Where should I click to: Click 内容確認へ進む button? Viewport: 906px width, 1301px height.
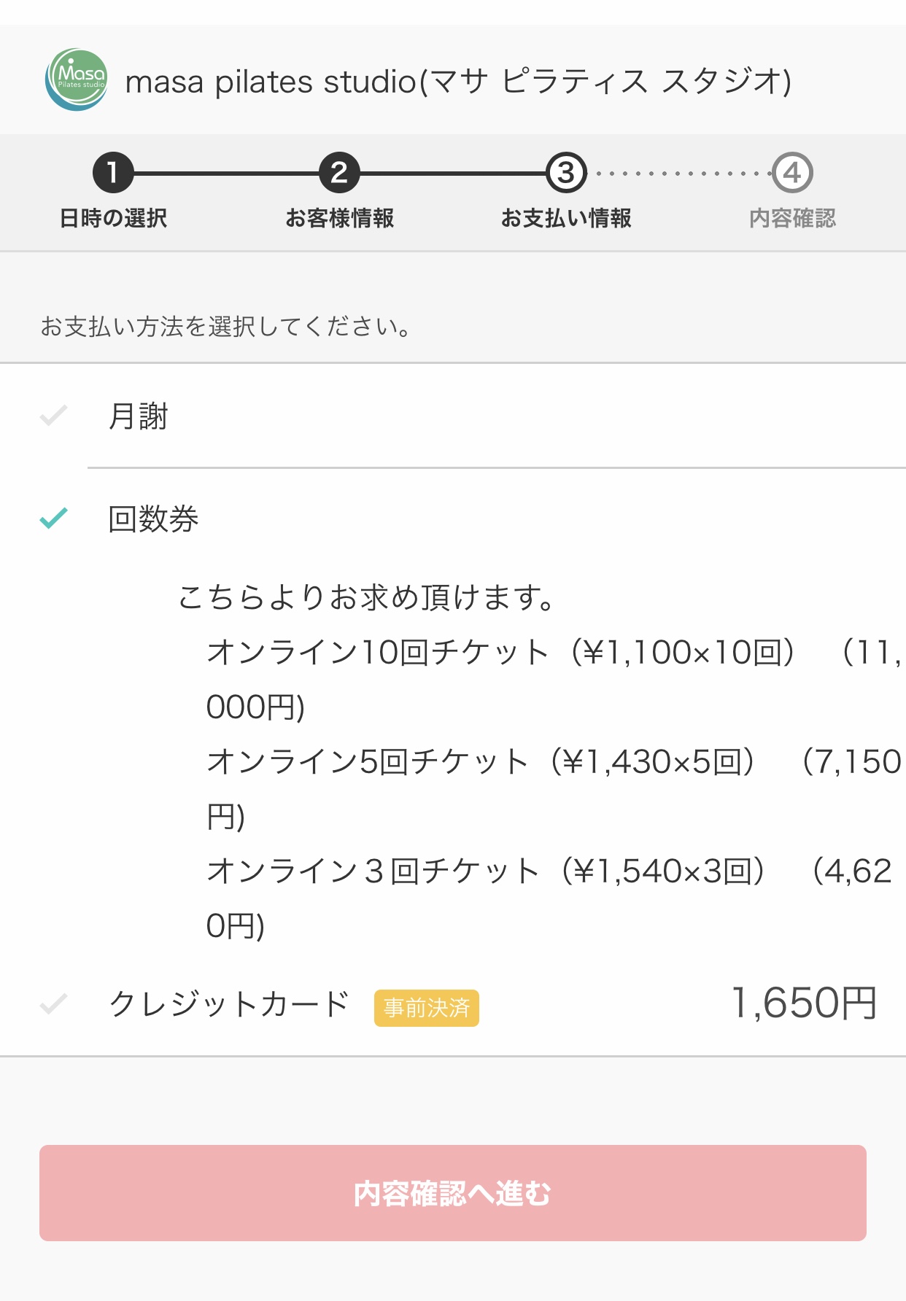click(453, 1193)
